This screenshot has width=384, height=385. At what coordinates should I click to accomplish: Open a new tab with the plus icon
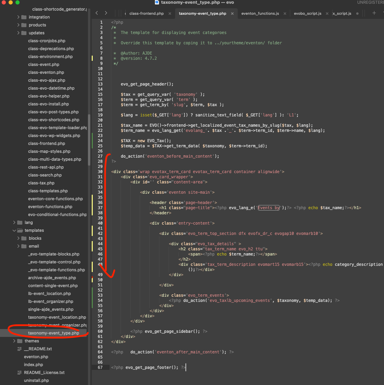click(374, 13)
